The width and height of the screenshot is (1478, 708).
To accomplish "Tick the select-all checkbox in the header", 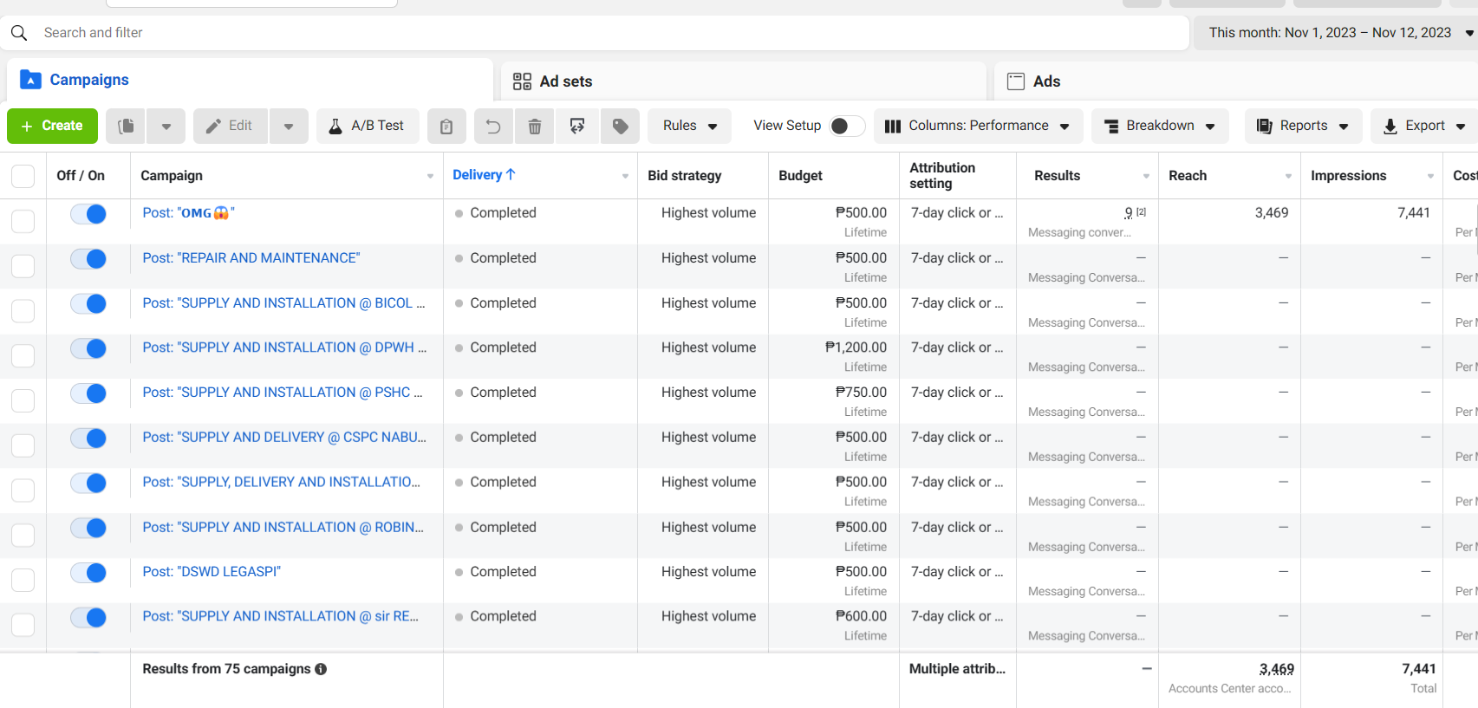I will pos(23,176).
